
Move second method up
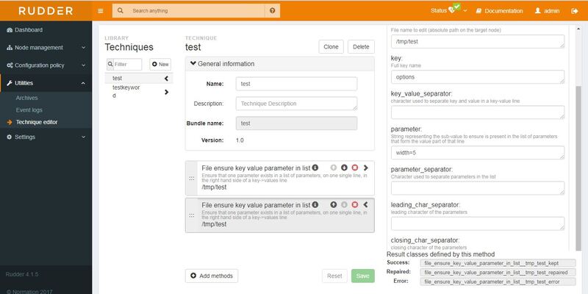pyautogui.click(x=334, y=205)
